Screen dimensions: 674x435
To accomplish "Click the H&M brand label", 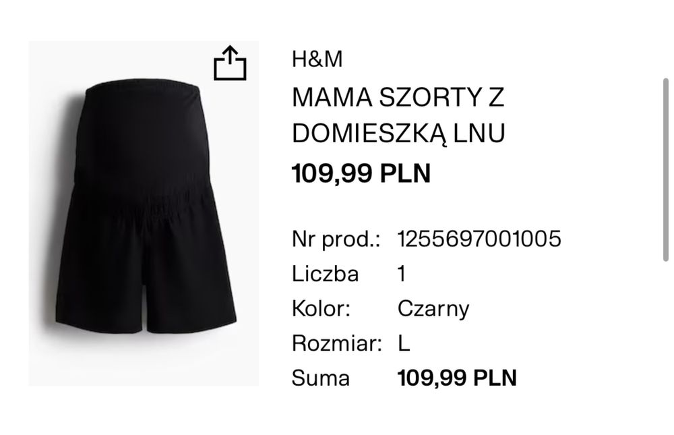I will (317, 59).
